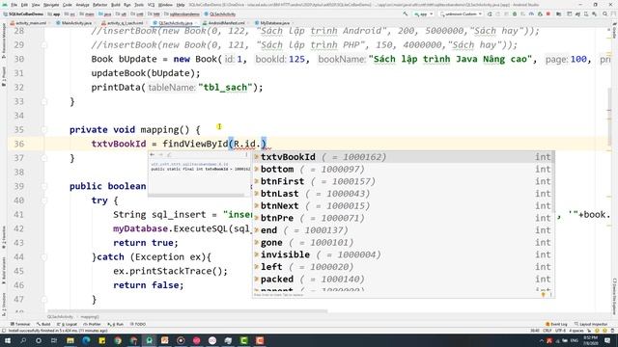
Task: Open the Refactor menu
Action: [100, 5]
